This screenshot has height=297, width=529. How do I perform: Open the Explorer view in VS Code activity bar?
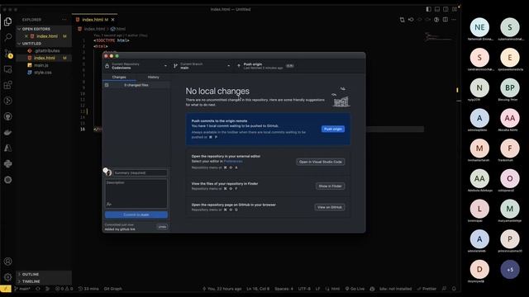[x=7, y=21]
